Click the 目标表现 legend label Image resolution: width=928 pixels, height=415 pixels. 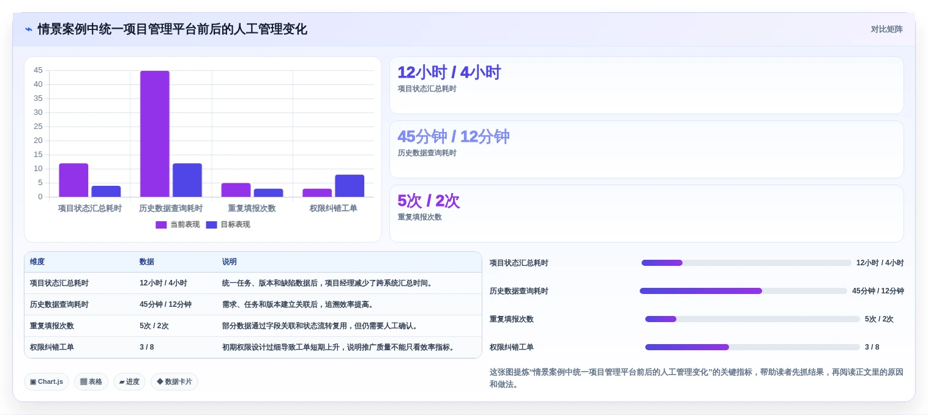235,225
